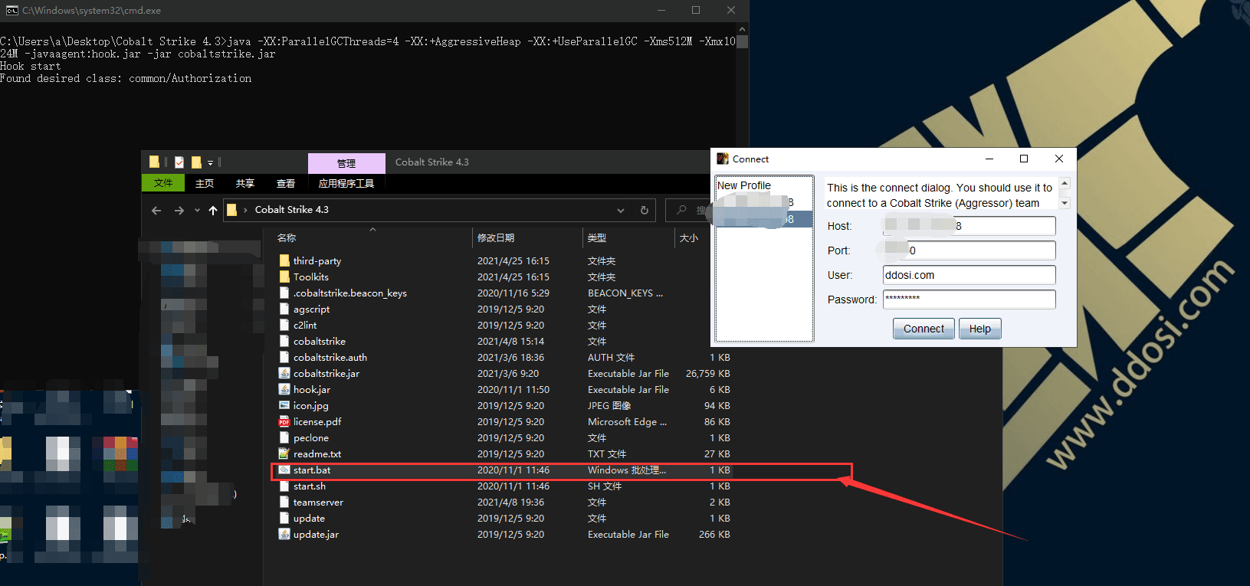Expand the address bar history dropdown
The height and width of the screenshot is (586, 1250).
pyautogui.click(x=621, y=211)
